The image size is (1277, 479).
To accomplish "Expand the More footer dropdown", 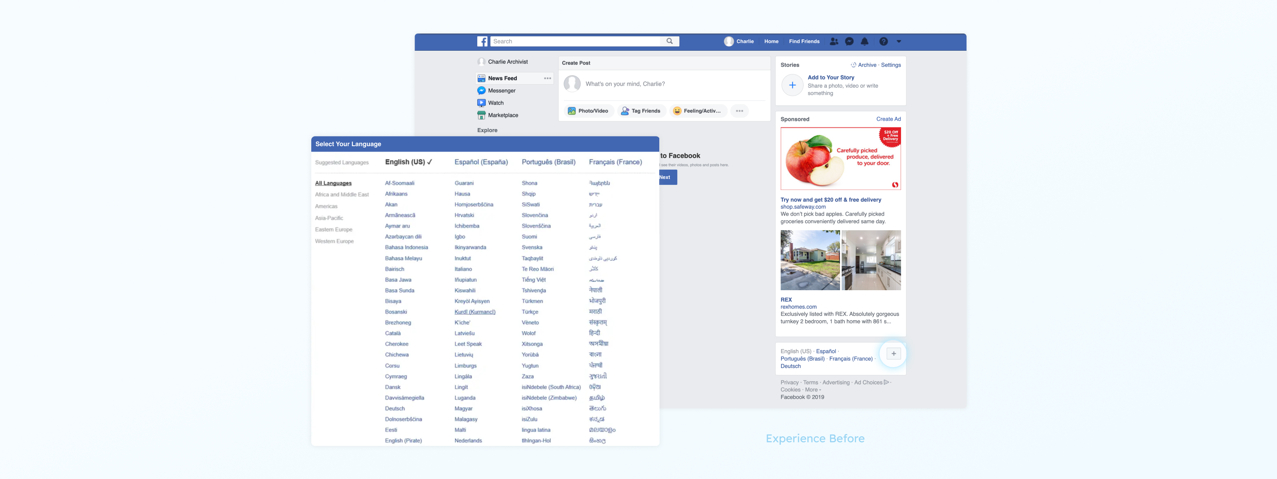I will coord(812,390).
